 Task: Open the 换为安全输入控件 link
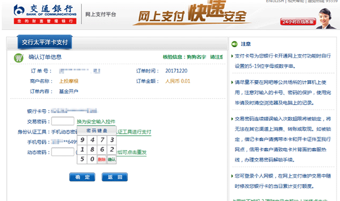coord(96,121)
